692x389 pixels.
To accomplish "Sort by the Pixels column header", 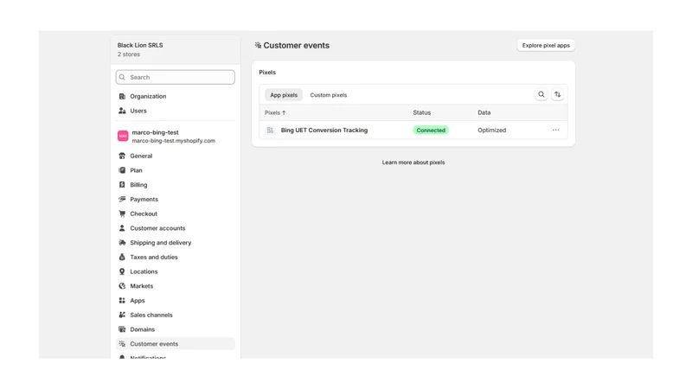I will [x=275, y=113].
